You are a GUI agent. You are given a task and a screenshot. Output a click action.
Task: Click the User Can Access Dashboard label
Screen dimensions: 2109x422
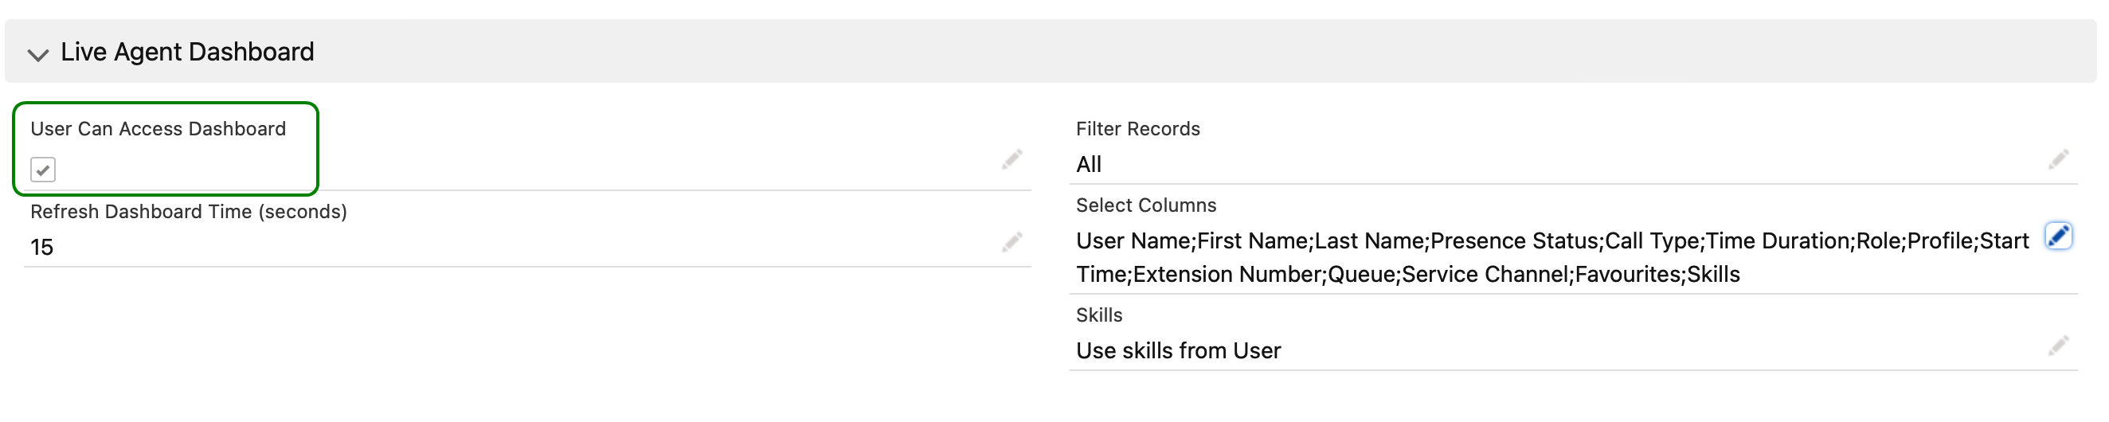(158, 128)
